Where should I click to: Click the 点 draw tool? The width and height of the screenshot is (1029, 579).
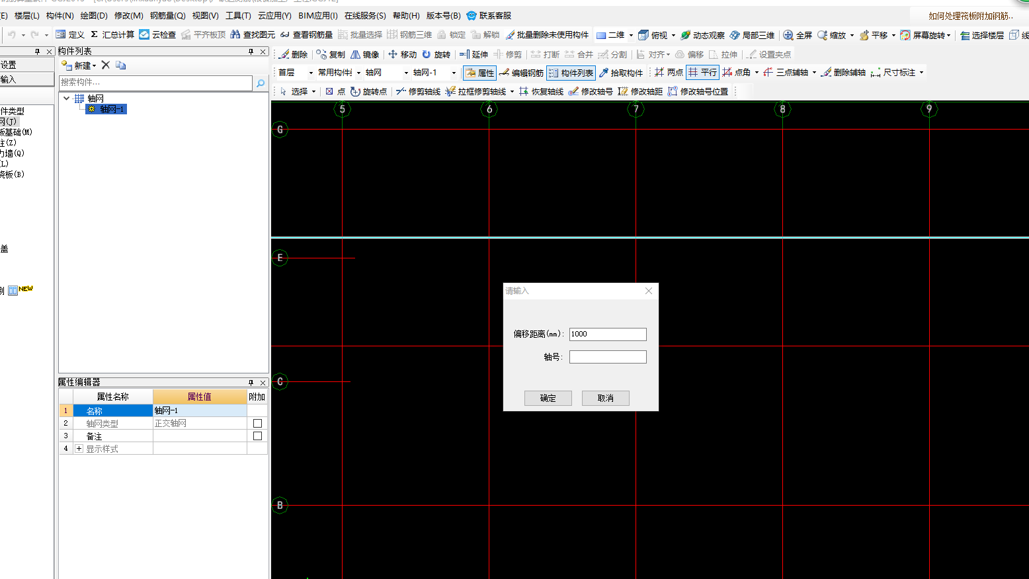335,91
